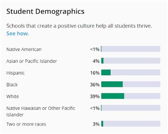Viewport: 168px width, 134px height.
Task: Click the positive culture description text
Action: tap(79, 26)
